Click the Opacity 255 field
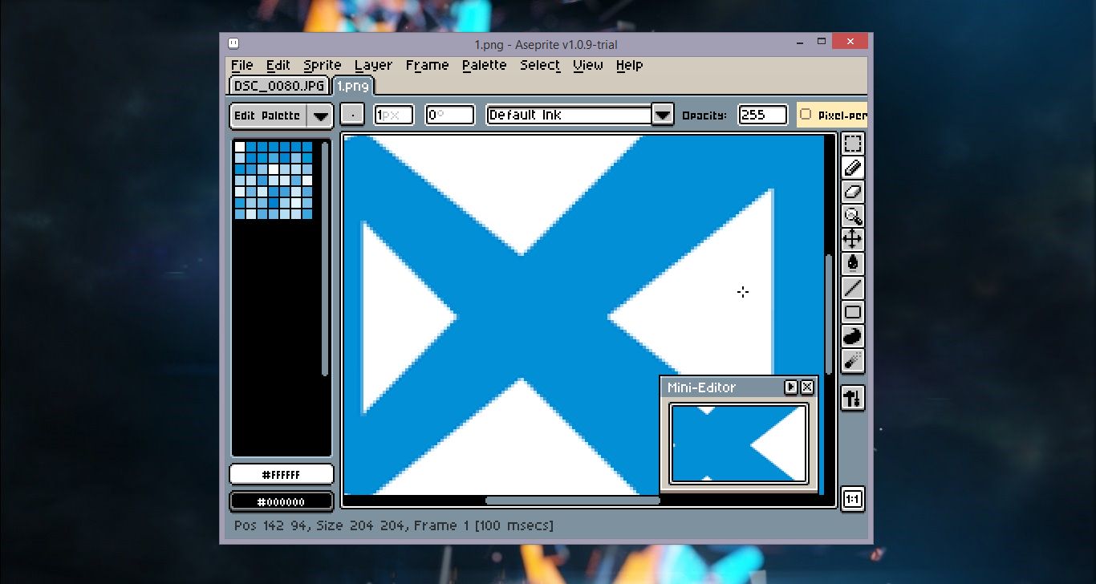 click(762, 115)
